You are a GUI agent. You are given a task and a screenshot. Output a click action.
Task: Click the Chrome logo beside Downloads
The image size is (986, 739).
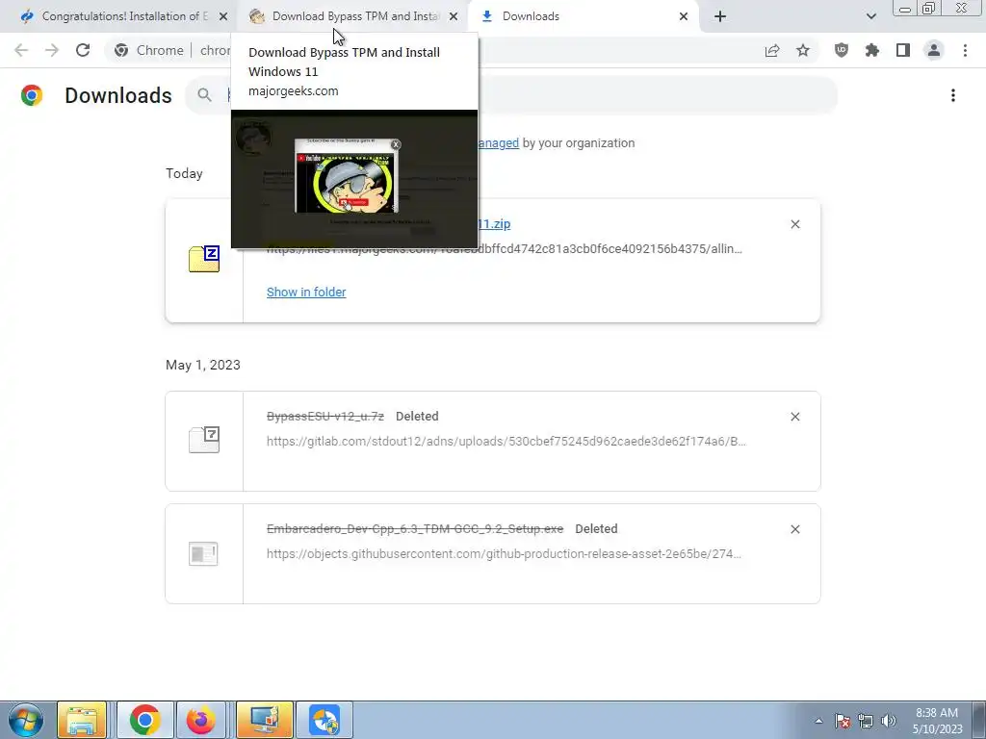[32, 95]
